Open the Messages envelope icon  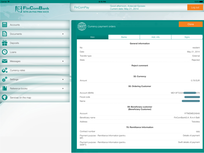pos(4,61)
